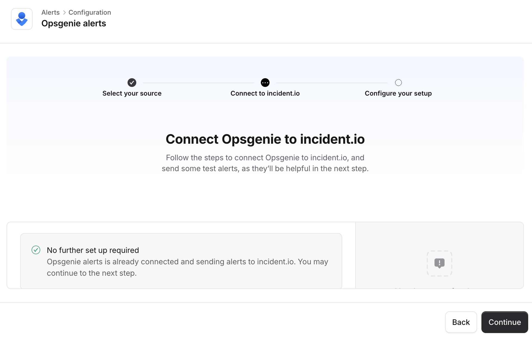Jump to the 'Configure your setup' step
This screenshot has width=532, height=339.
point(398,93)
